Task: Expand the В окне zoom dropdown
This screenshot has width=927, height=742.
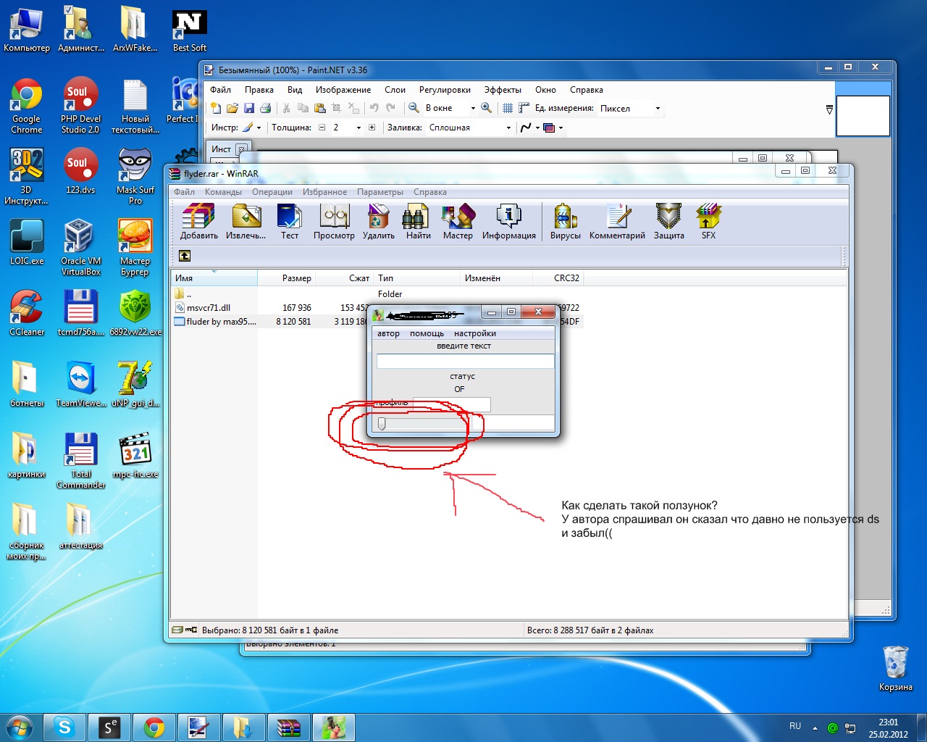Action: pos(473,109)
